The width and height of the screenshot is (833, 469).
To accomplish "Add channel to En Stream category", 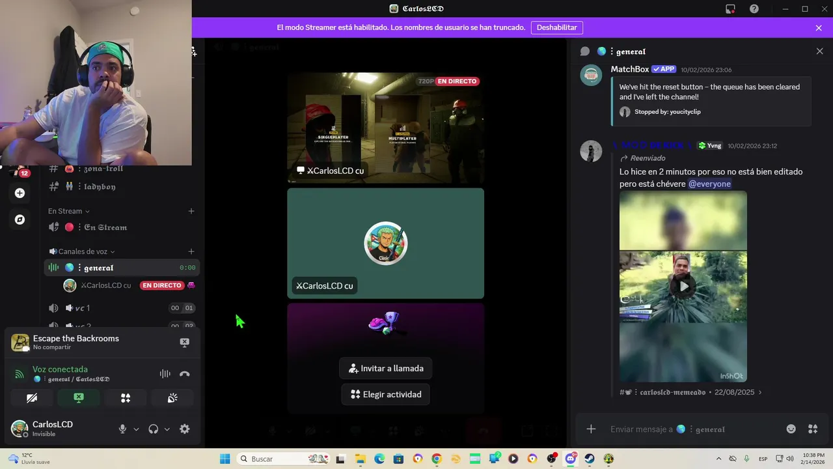I will point(191,211).
